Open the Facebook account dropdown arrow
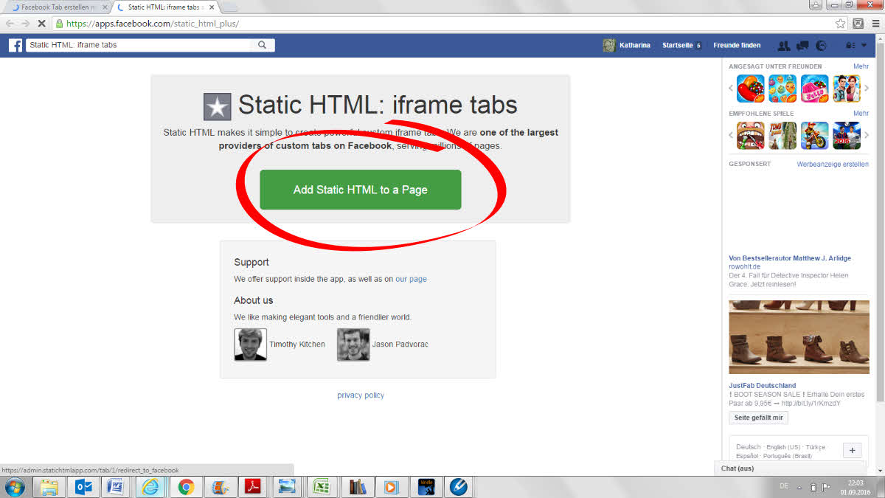 point(864,46)
